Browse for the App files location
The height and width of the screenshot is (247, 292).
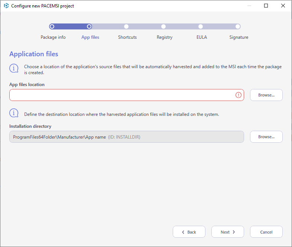pos(266,95)
